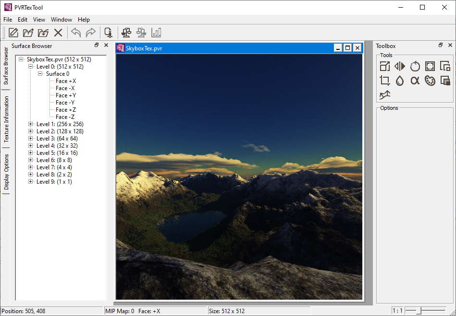Collapse the Surface 0 tree node

pos(41,73)
